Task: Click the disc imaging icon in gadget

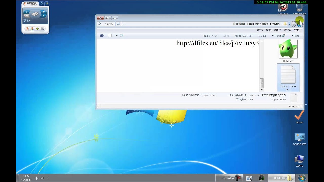Action: (43, 29)
